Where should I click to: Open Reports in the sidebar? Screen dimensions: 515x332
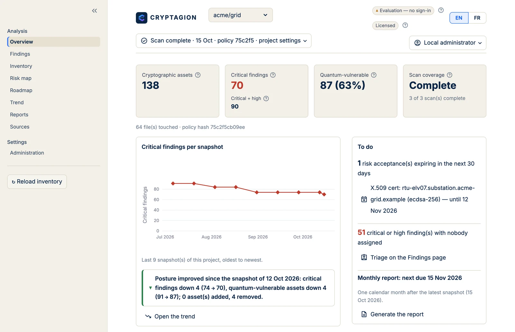coord(19,114)
